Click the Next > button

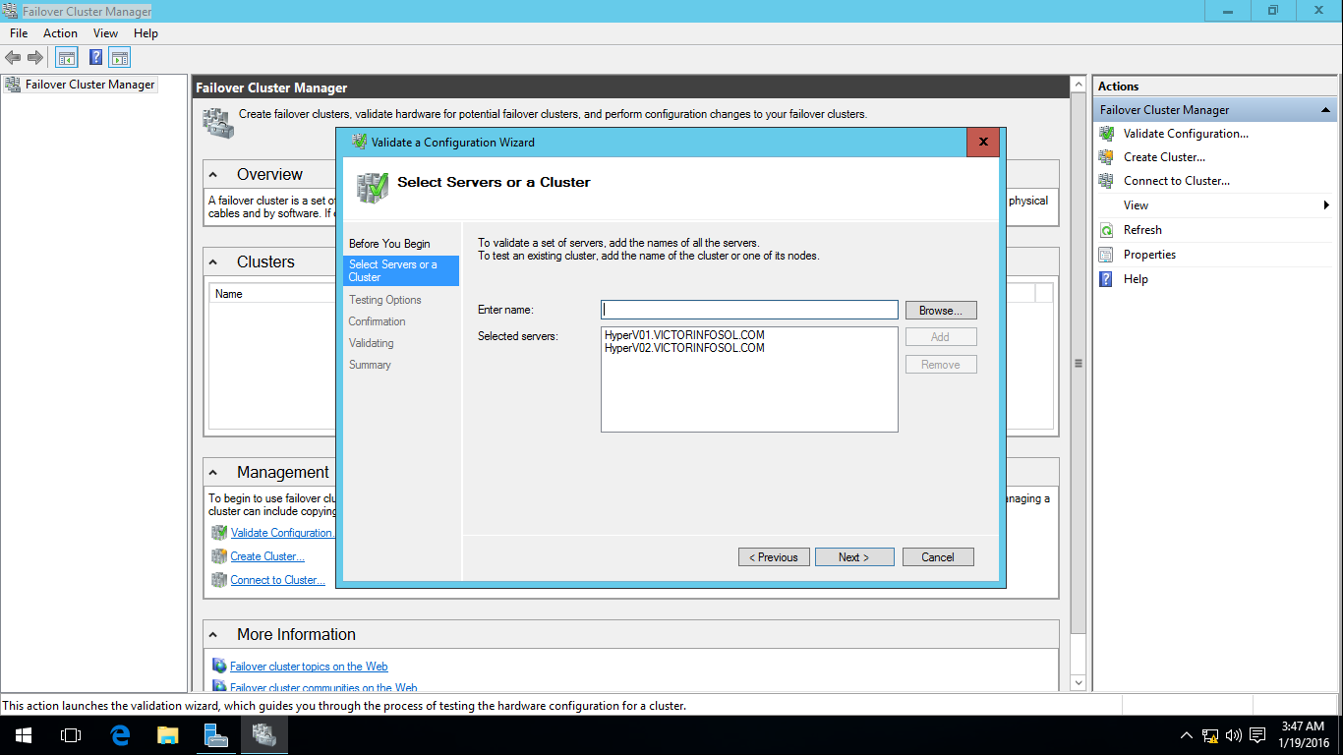pos(854,557)
